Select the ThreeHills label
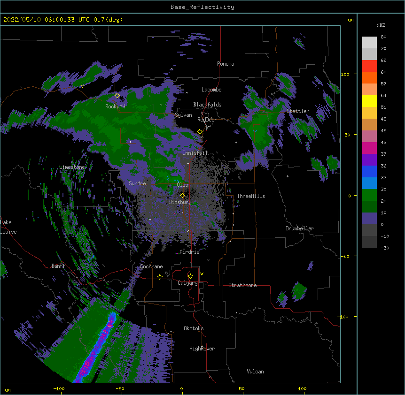This screenshot has height=395, width=405. click(x=251, y=196)
